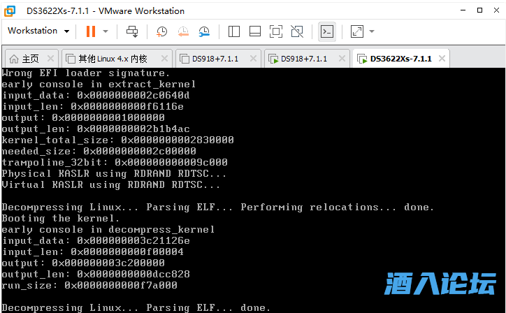
Task: Switch to the first DS918+7.1.1 tab
Action: point(215,58)
